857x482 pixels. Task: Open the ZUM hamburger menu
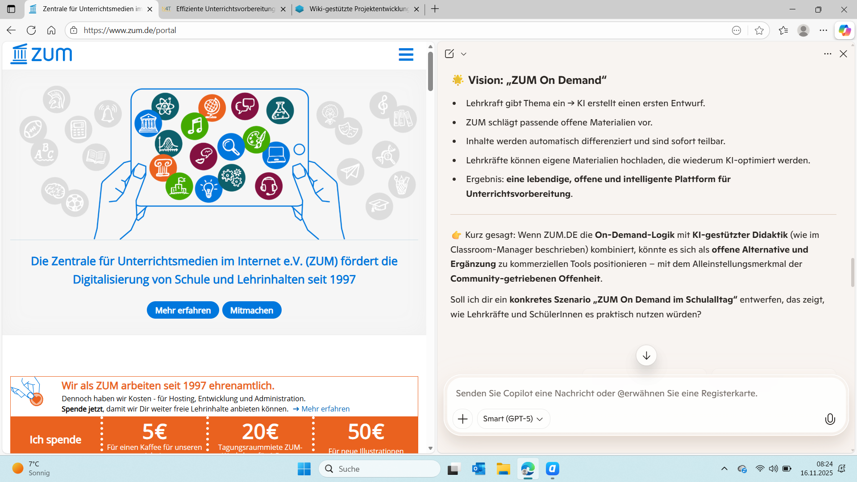(406, 54)
